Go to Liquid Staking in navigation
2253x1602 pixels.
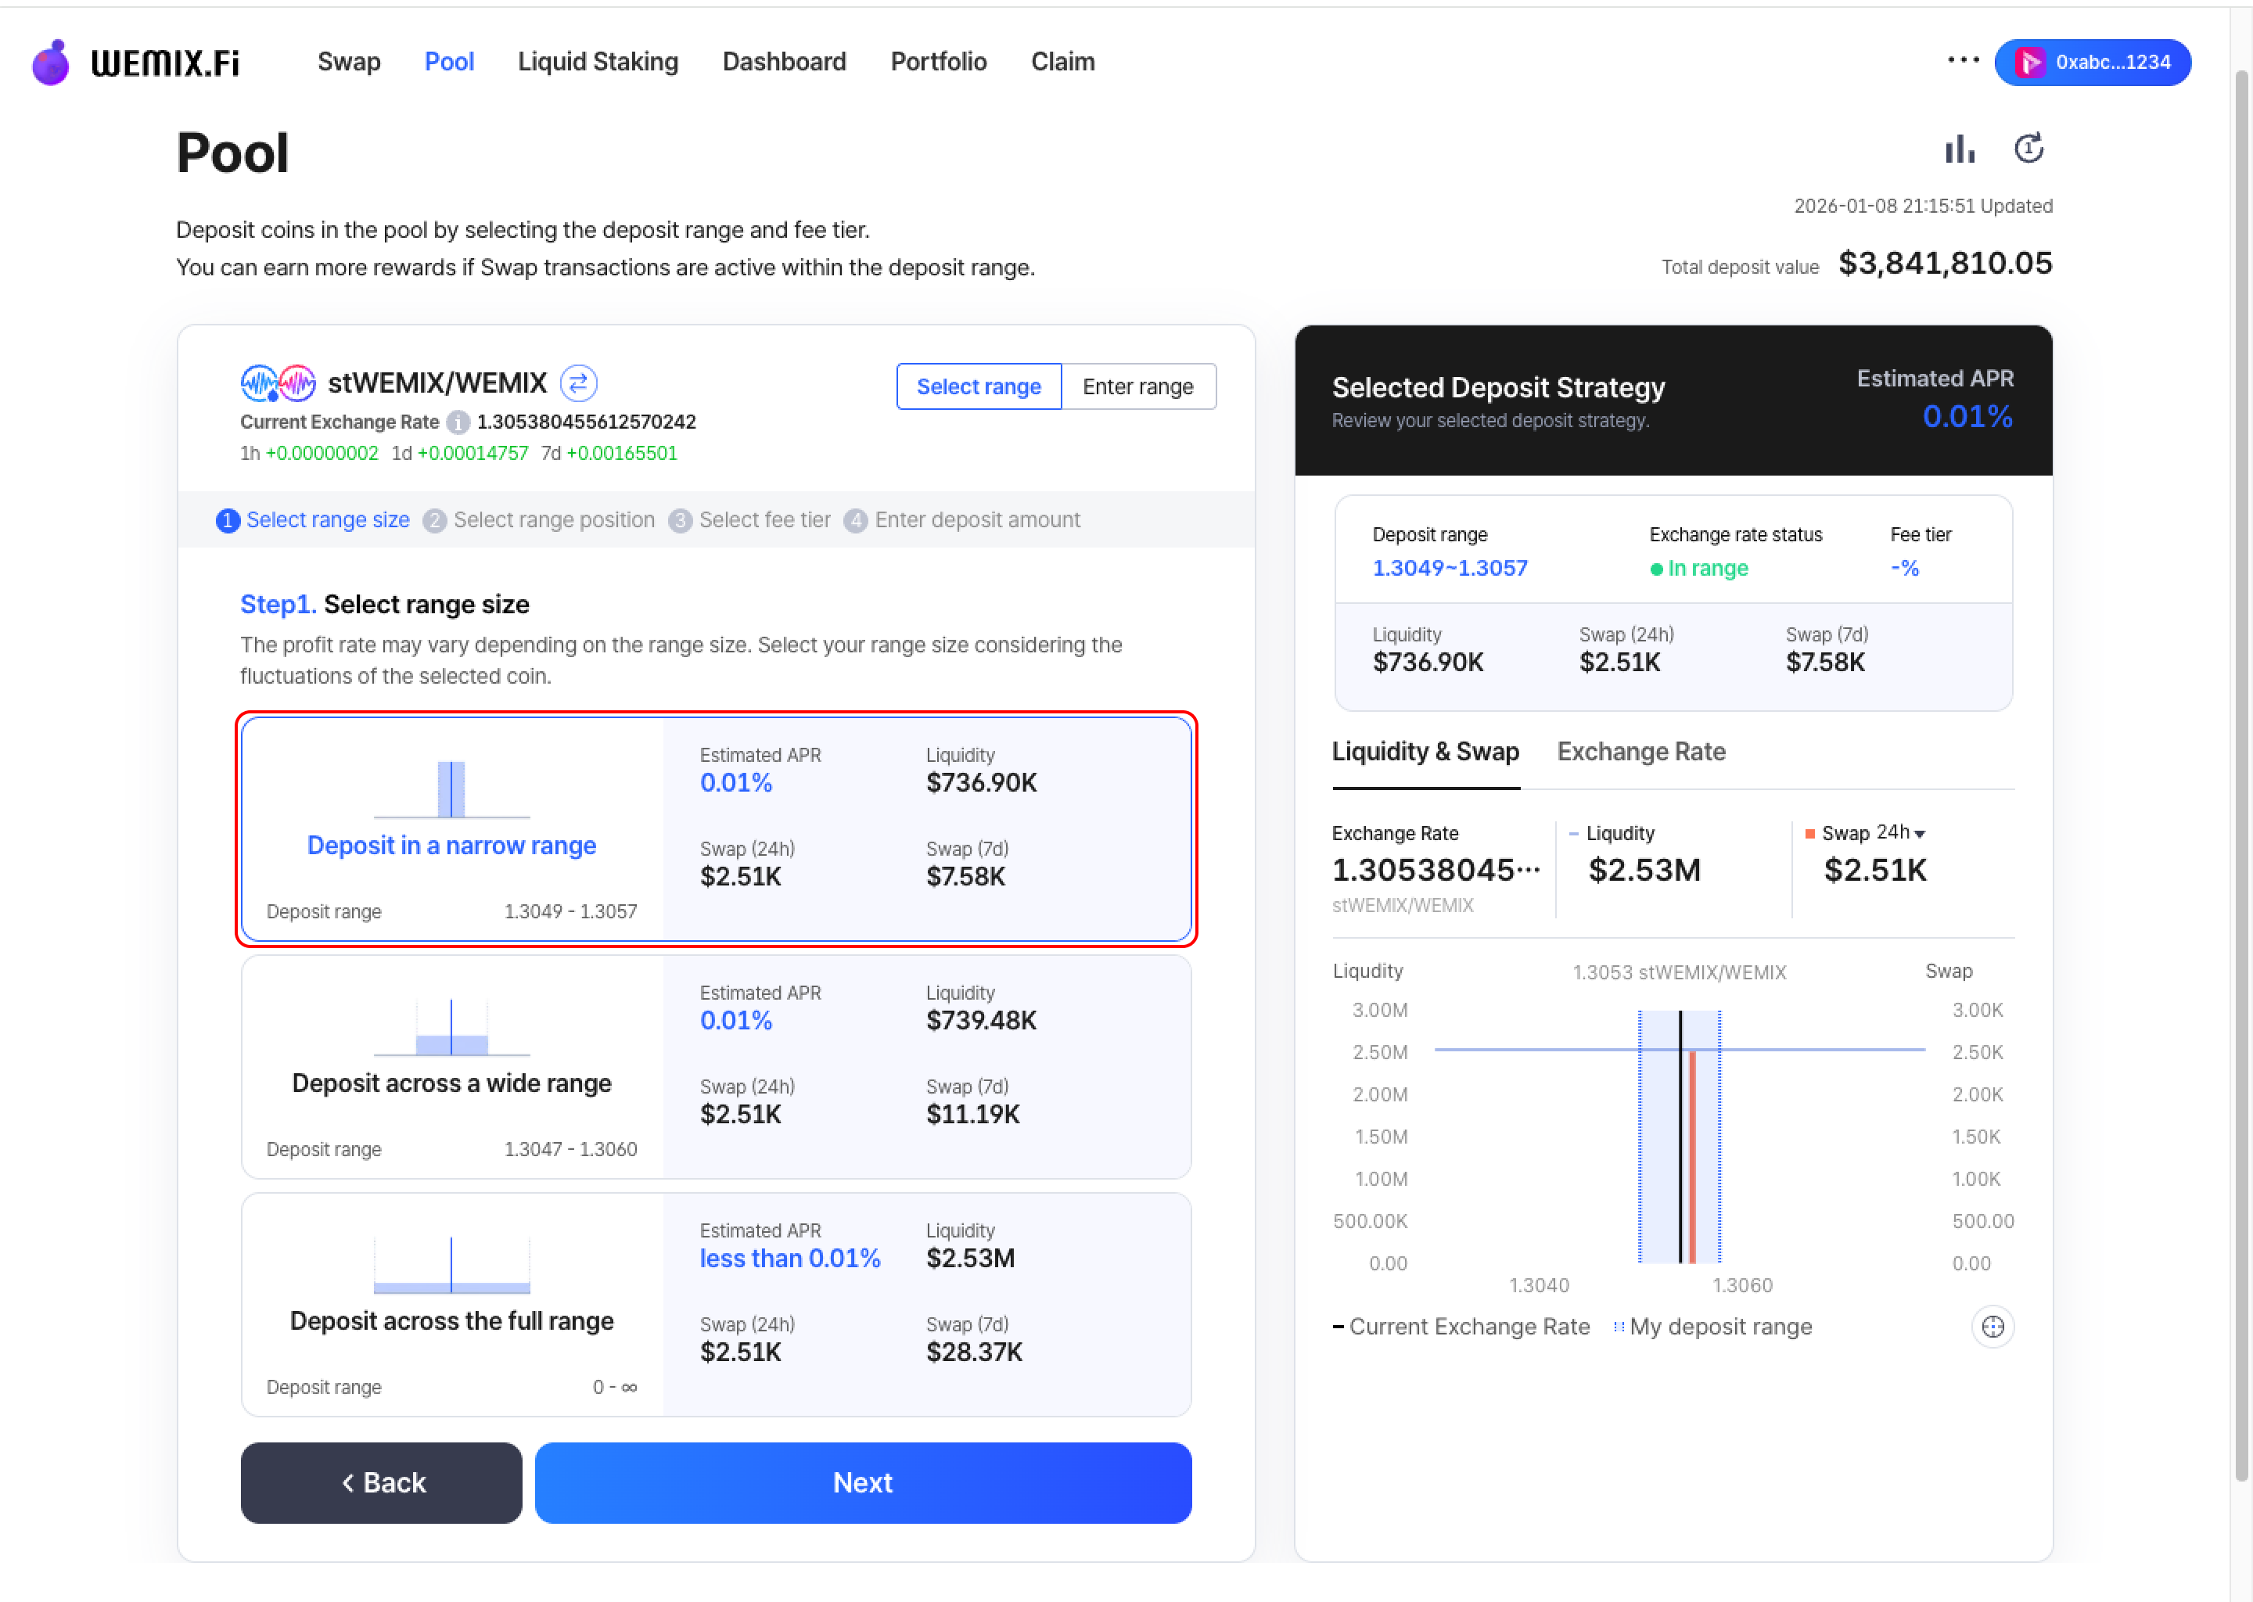598,62
